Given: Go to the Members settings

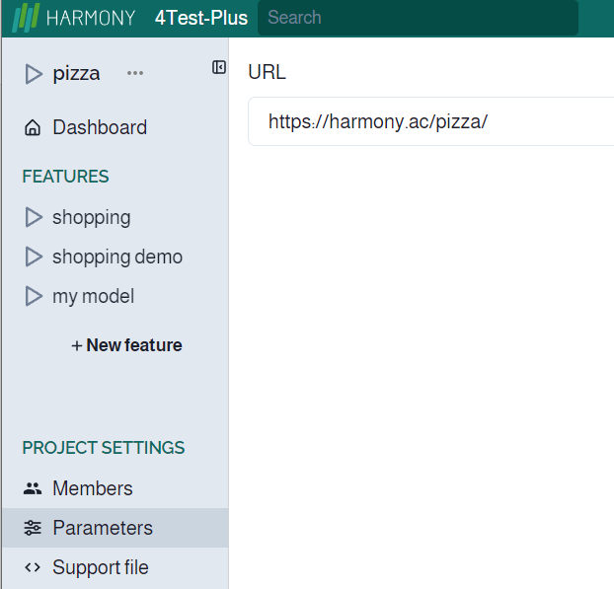Looking at the screenshot, I should click(x=92, y=488).
